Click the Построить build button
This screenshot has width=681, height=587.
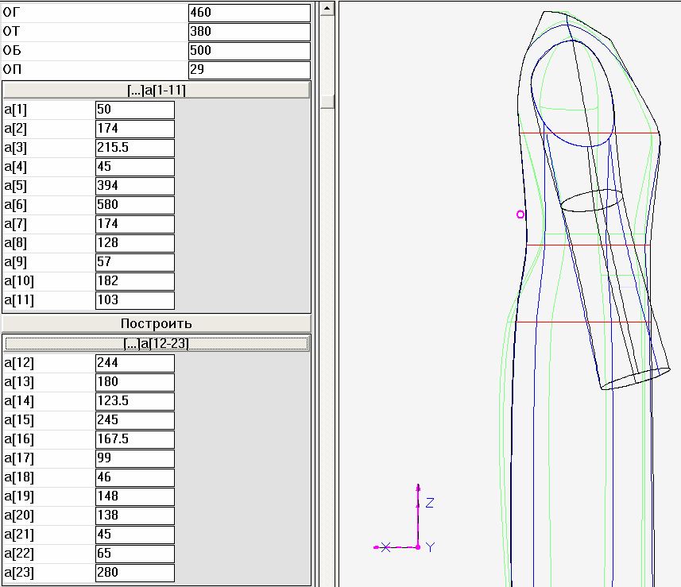[157, 323]
